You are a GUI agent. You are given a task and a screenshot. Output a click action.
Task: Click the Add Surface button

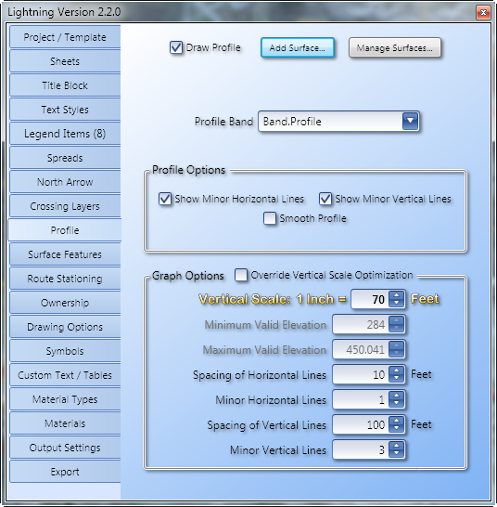click(298, 48)
